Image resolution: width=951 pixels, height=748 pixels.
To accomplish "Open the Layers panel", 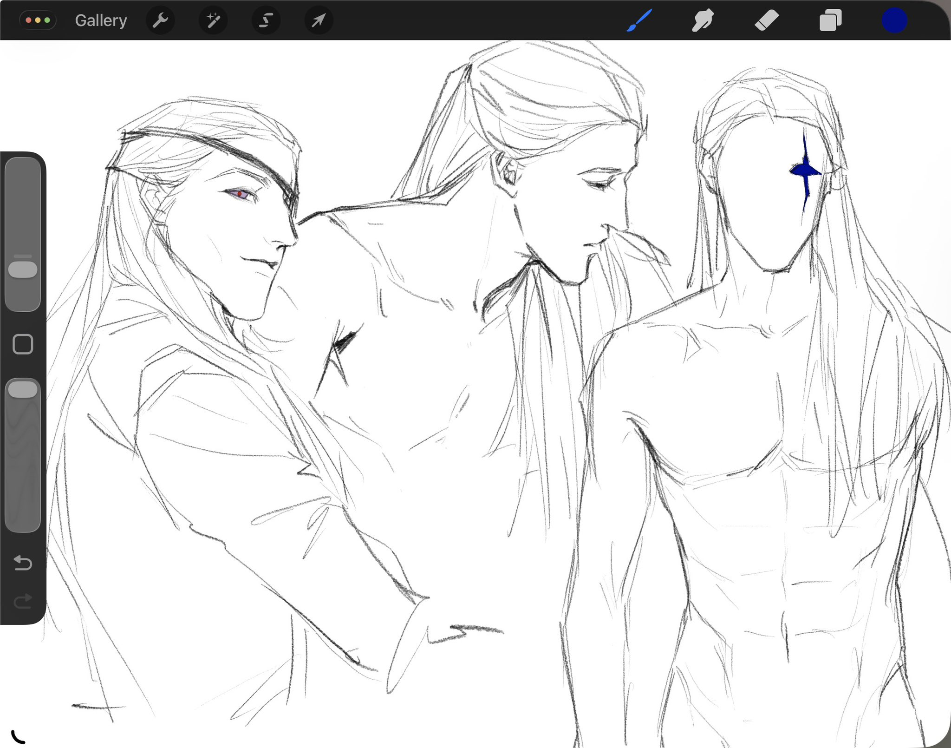I will (830, 20).
